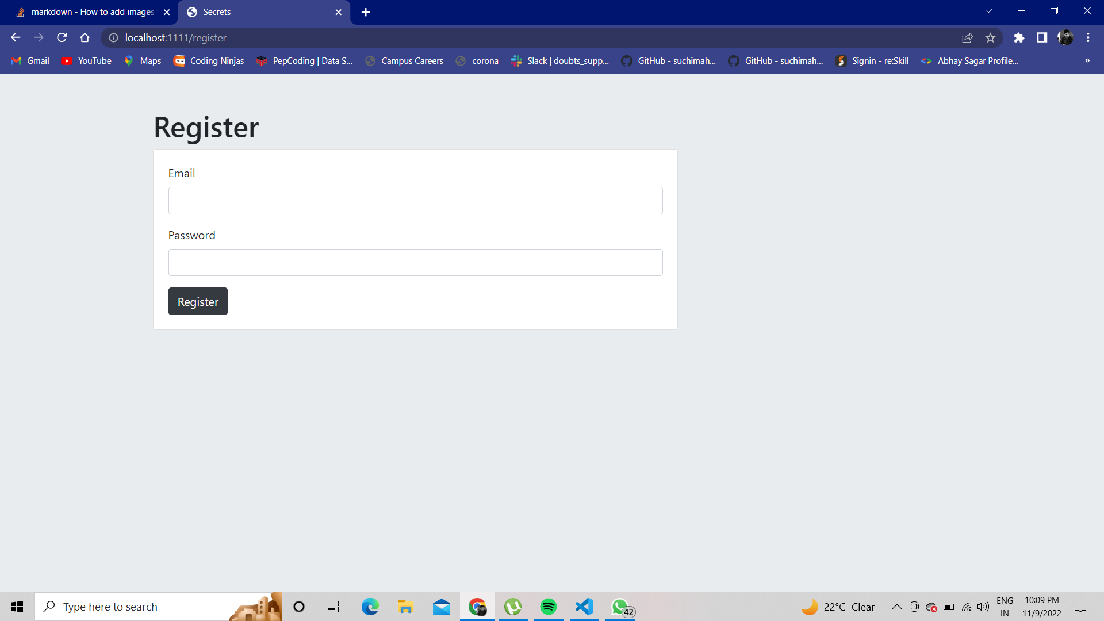The height and width of the screenshot is (621, 1104).
Task: Click the address bar URL
Action: coord(176,38)
